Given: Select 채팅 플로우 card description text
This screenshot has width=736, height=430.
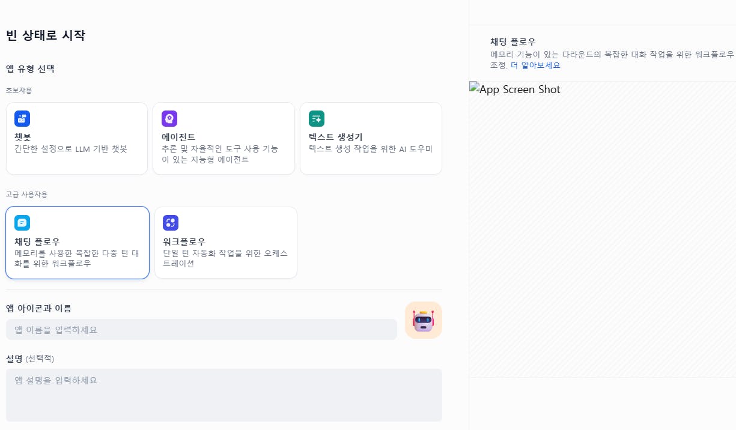Looking at the screenshot, I should coord(77,258).
